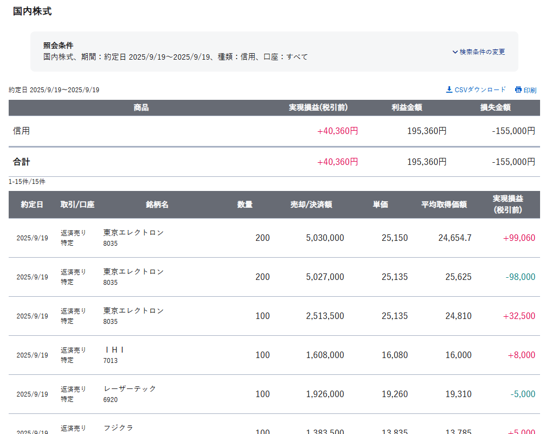Select the 銘柄名 column header

click(157, 205)
